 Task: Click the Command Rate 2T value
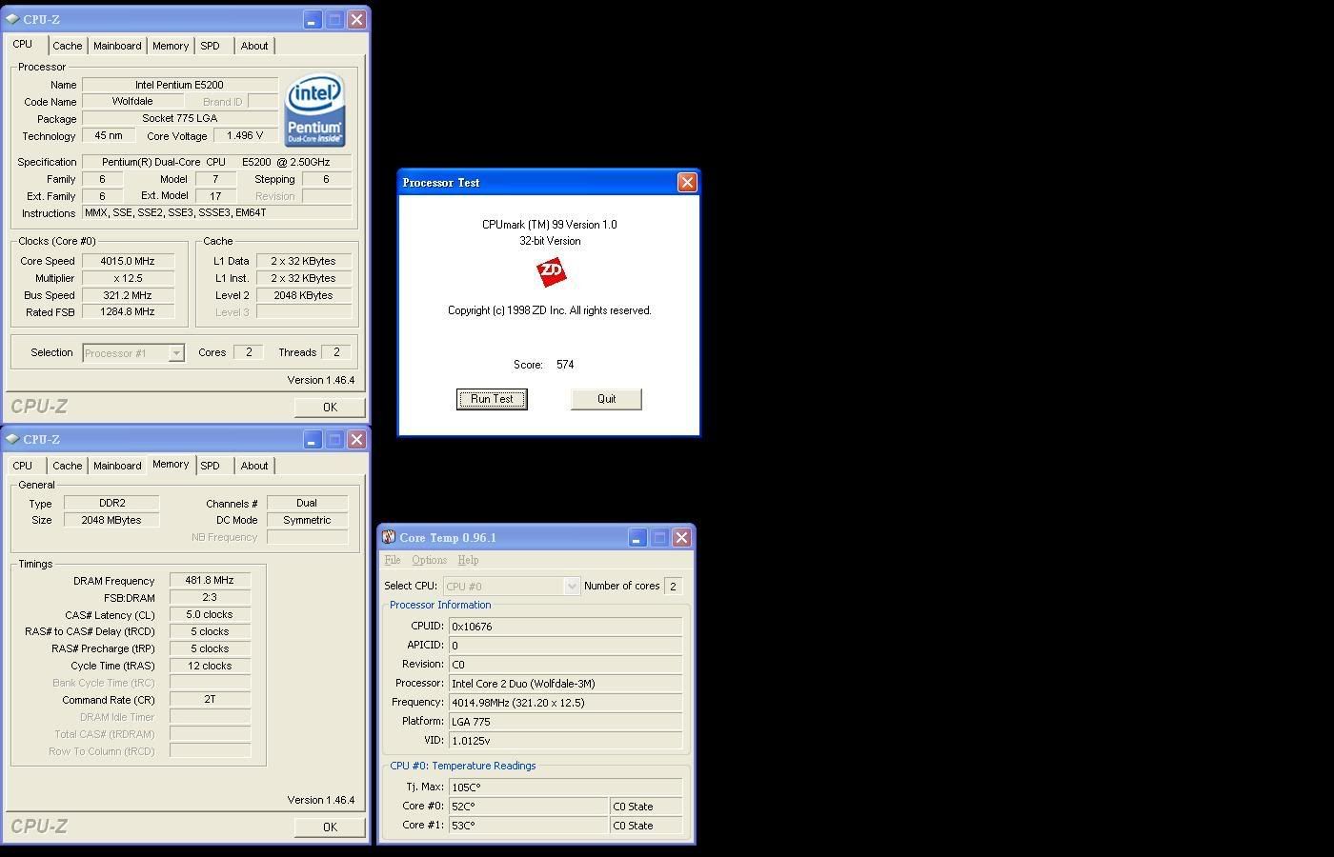pos(210,699)
